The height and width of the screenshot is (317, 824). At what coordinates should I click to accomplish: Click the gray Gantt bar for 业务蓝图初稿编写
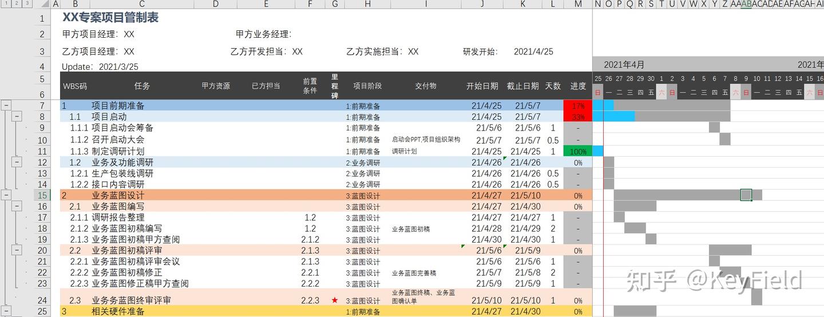pyautogui.click(x=635, y=228)
